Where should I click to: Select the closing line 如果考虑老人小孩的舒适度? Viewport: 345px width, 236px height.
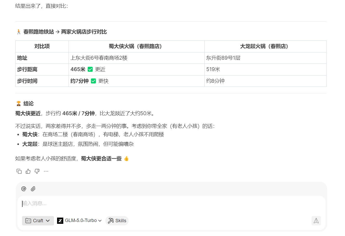point(72,158)
